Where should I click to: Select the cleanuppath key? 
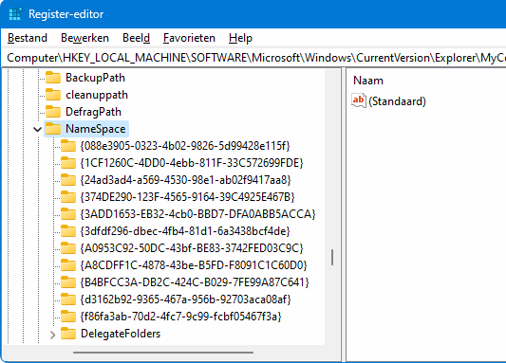coord(97,95)
